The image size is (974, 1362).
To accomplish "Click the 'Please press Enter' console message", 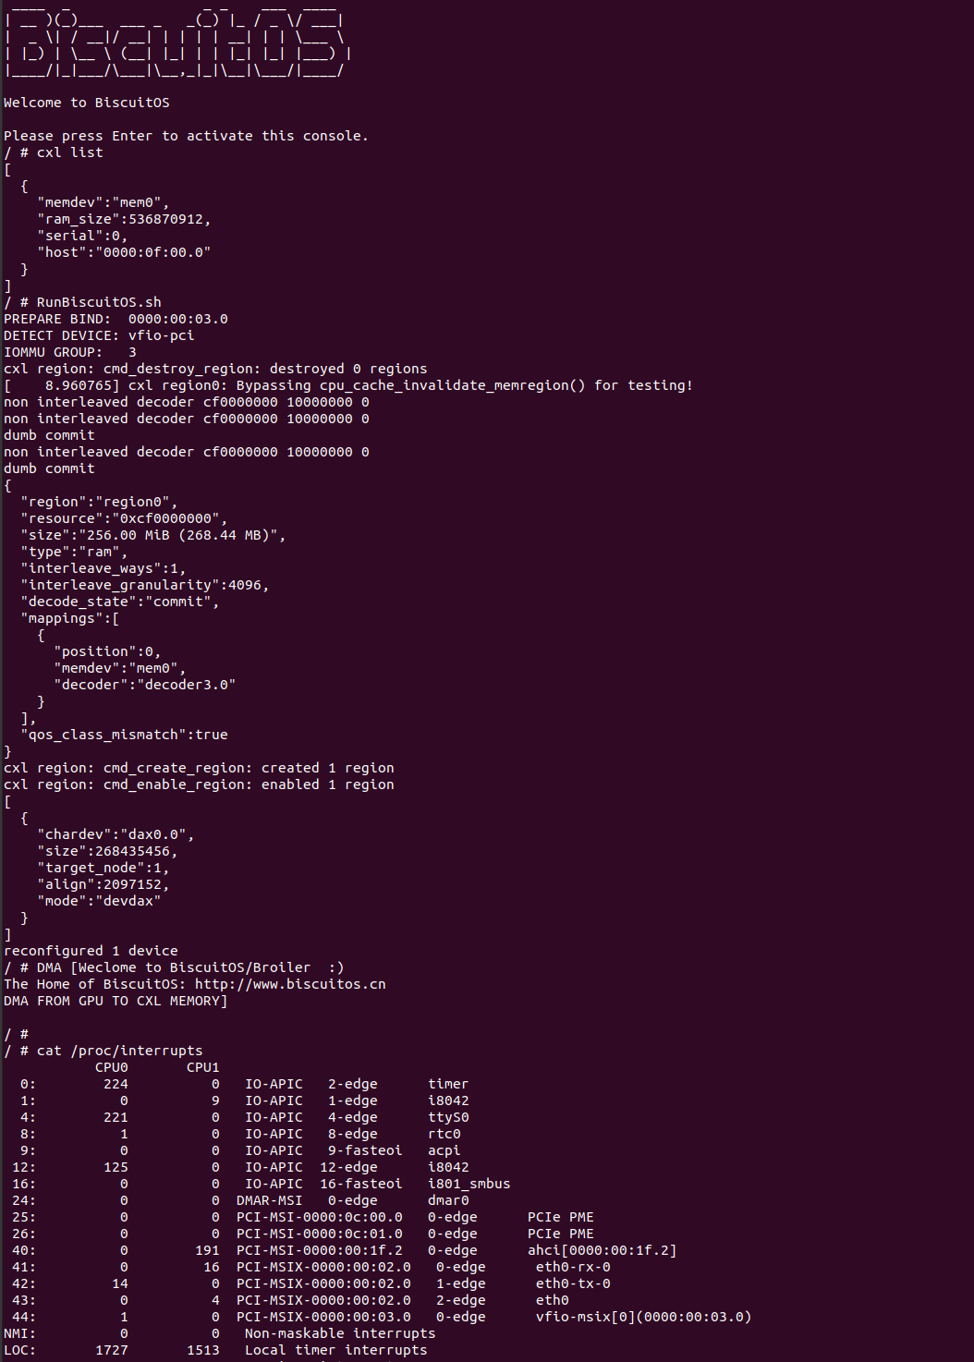I will coord(186,136).
